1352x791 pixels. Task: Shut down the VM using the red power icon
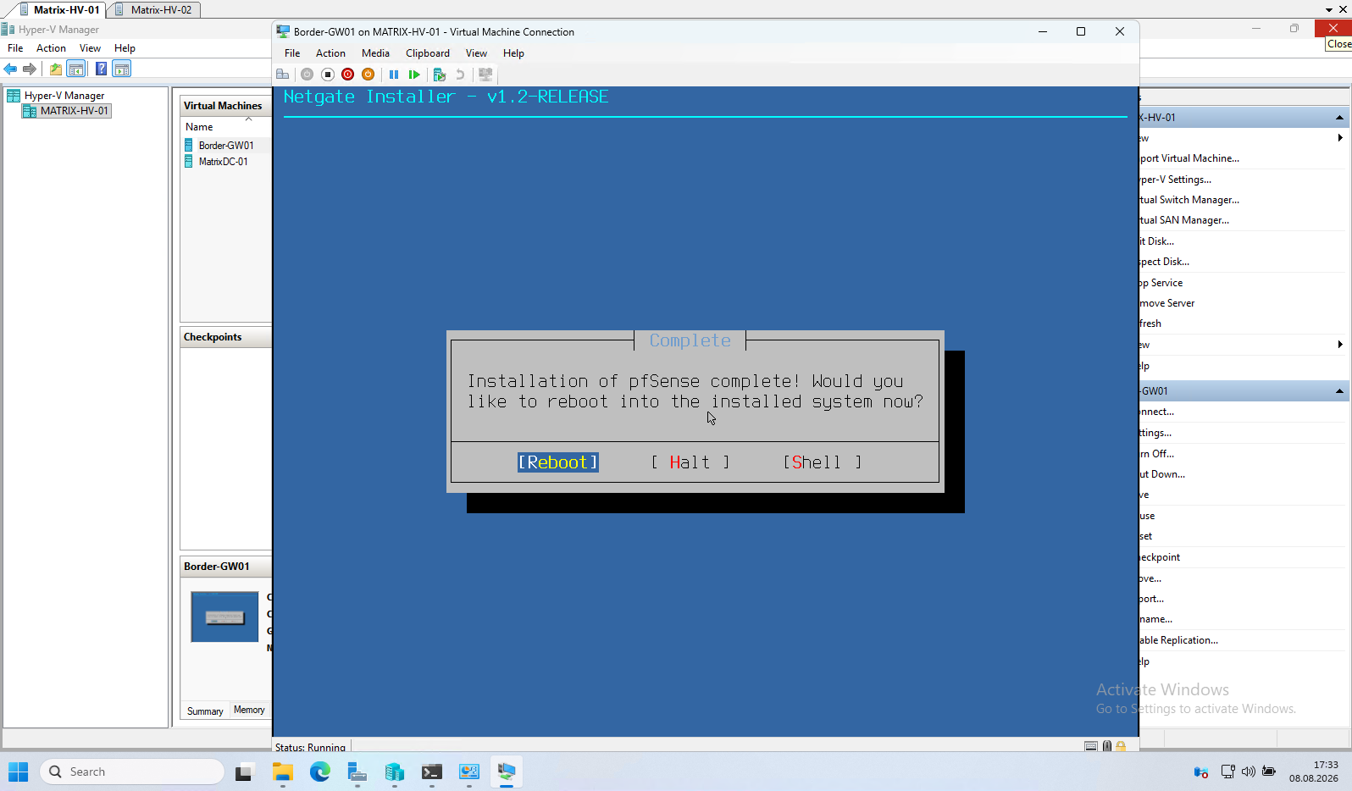point(347,75)
